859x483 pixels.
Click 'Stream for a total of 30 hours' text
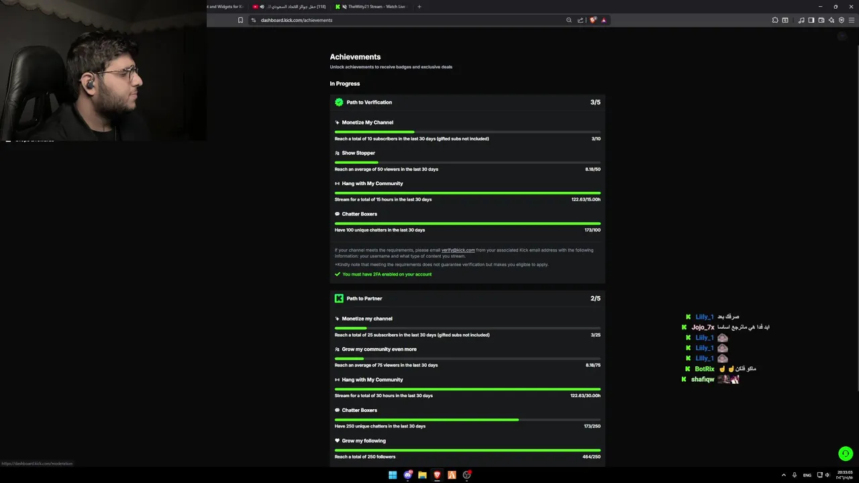(x=384, y=396)
